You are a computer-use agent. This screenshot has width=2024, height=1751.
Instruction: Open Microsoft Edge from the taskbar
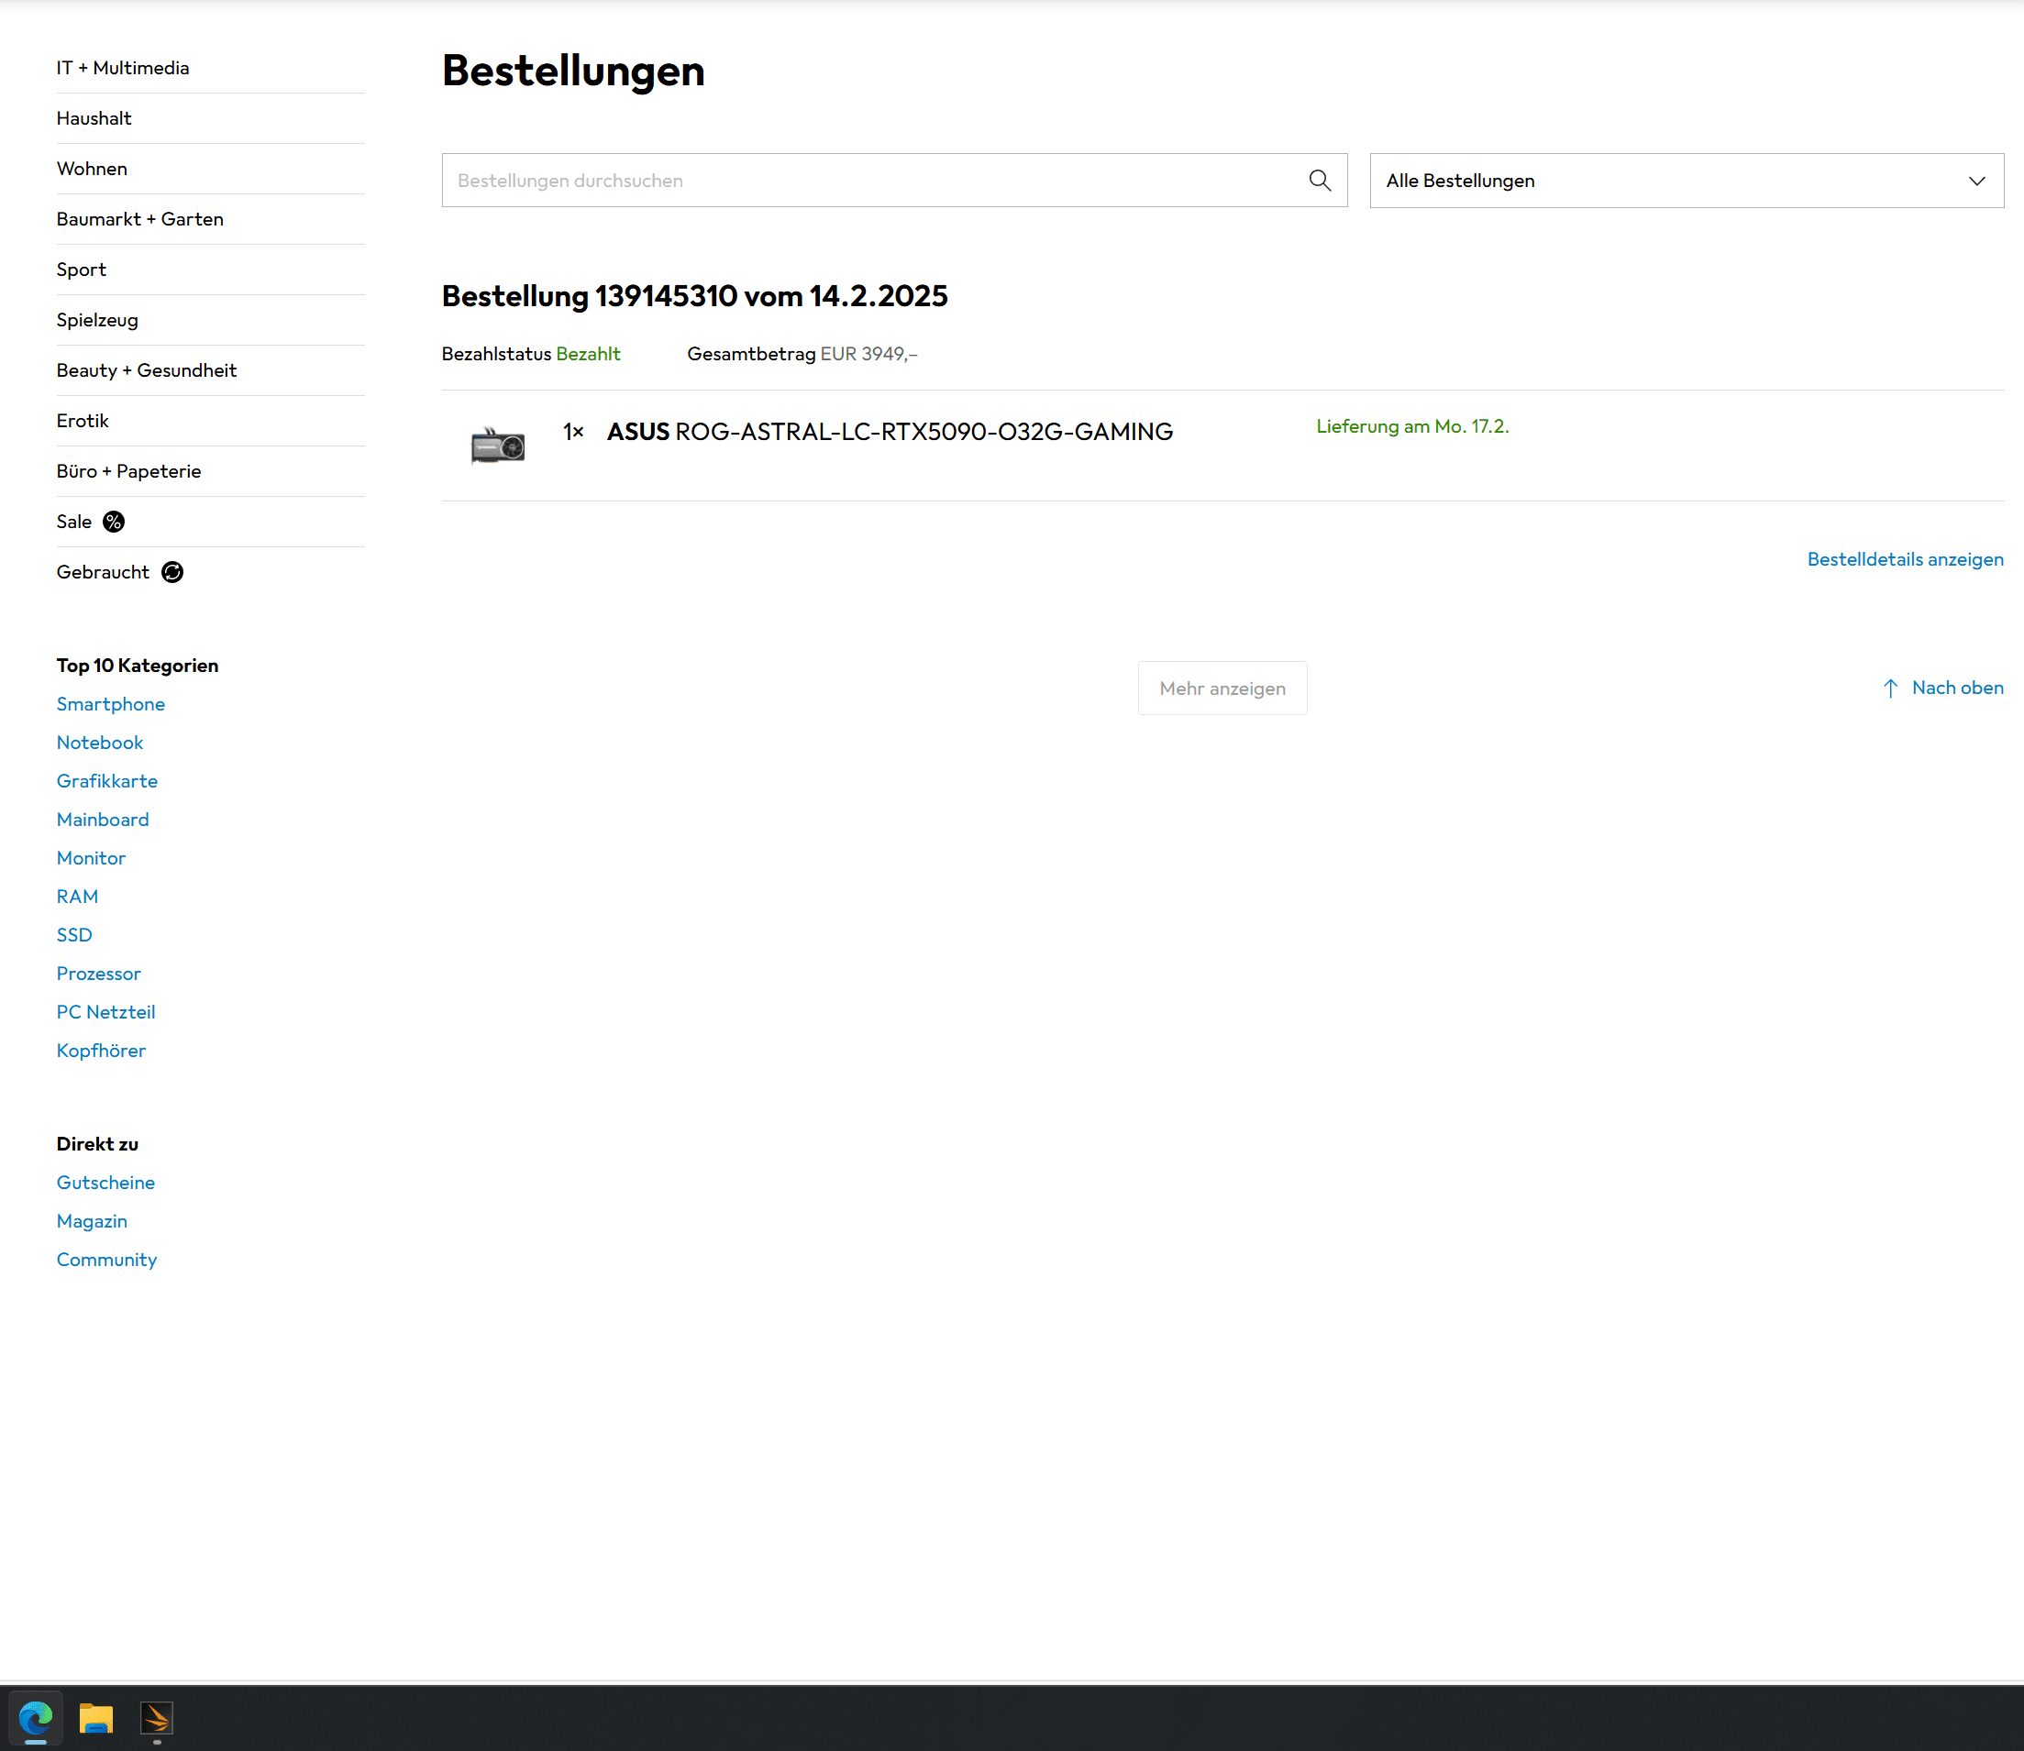[36, 1718]
